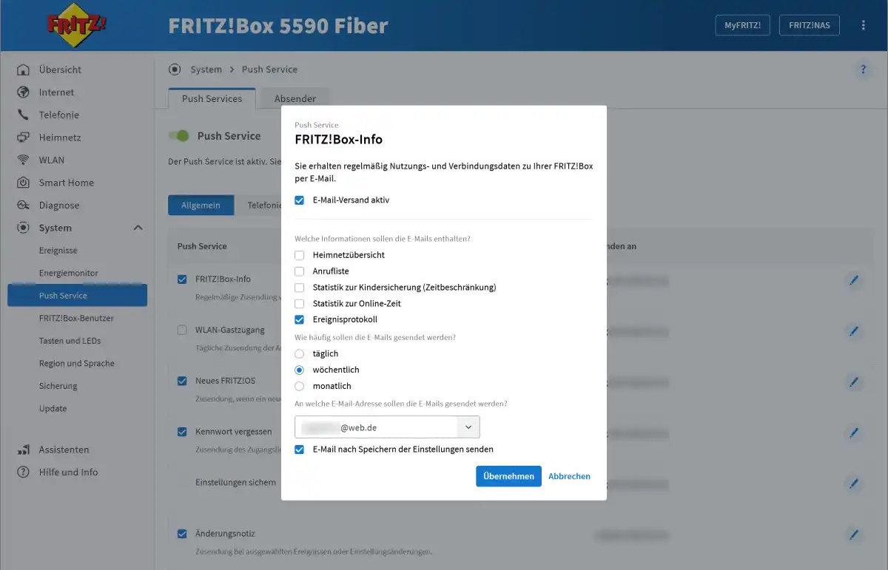The width and height of the screenshot is (888, 570).
Task: Switch to the Absender tab
Action: (x=295, y=99)
